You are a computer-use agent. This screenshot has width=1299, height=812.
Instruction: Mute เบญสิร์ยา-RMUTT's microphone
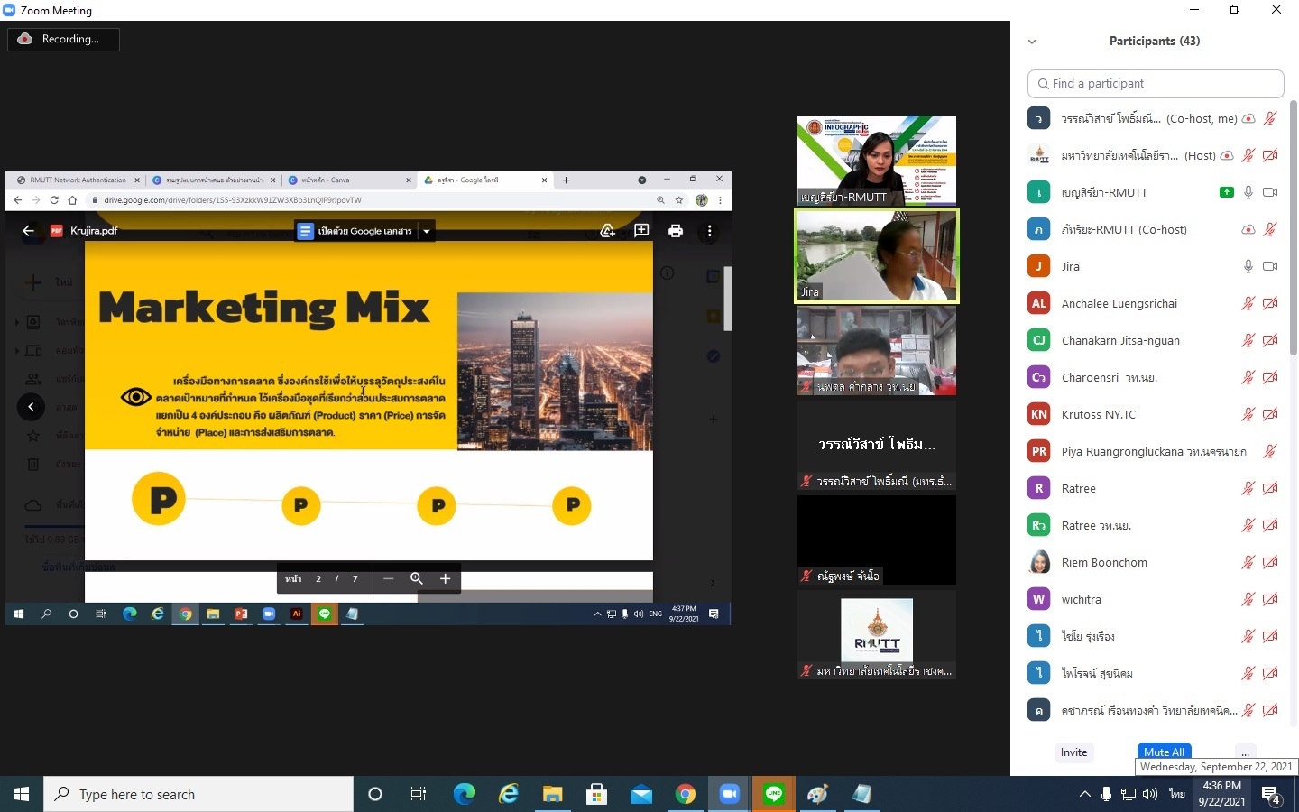pos(1248,192)
